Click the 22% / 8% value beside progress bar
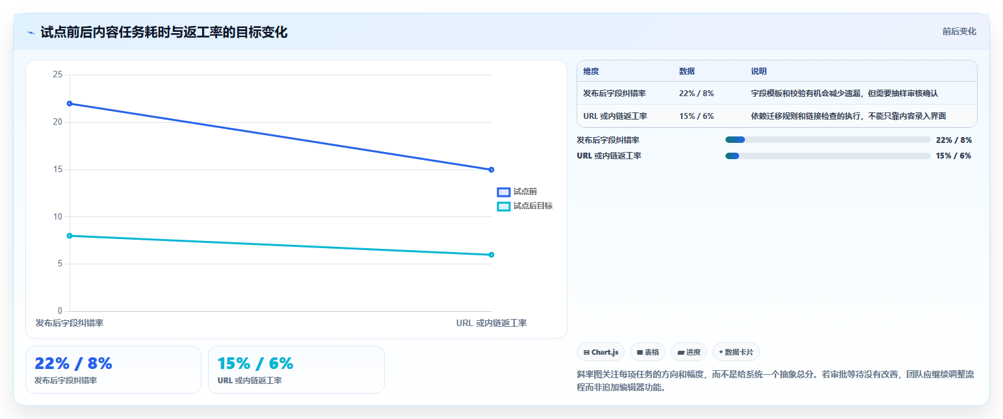The width and height of the screenshot is (1003, 419). (954, 140)
